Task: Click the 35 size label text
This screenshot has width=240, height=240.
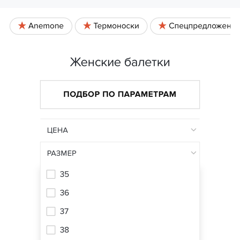Action: (64, 174)
